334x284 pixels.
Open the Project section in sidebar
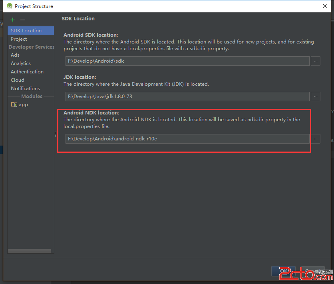[x=19, y=39]
